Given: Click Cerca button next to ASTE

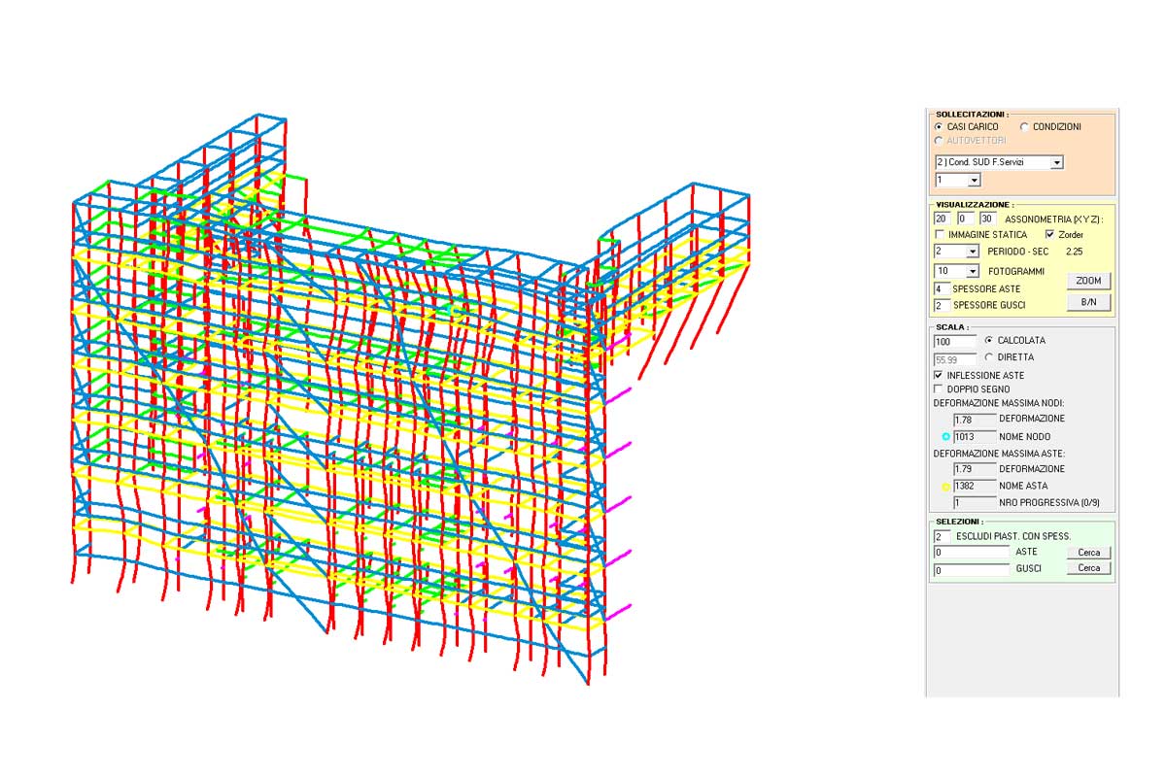Looking at the screenshot, I should (x=1088, y=553).
